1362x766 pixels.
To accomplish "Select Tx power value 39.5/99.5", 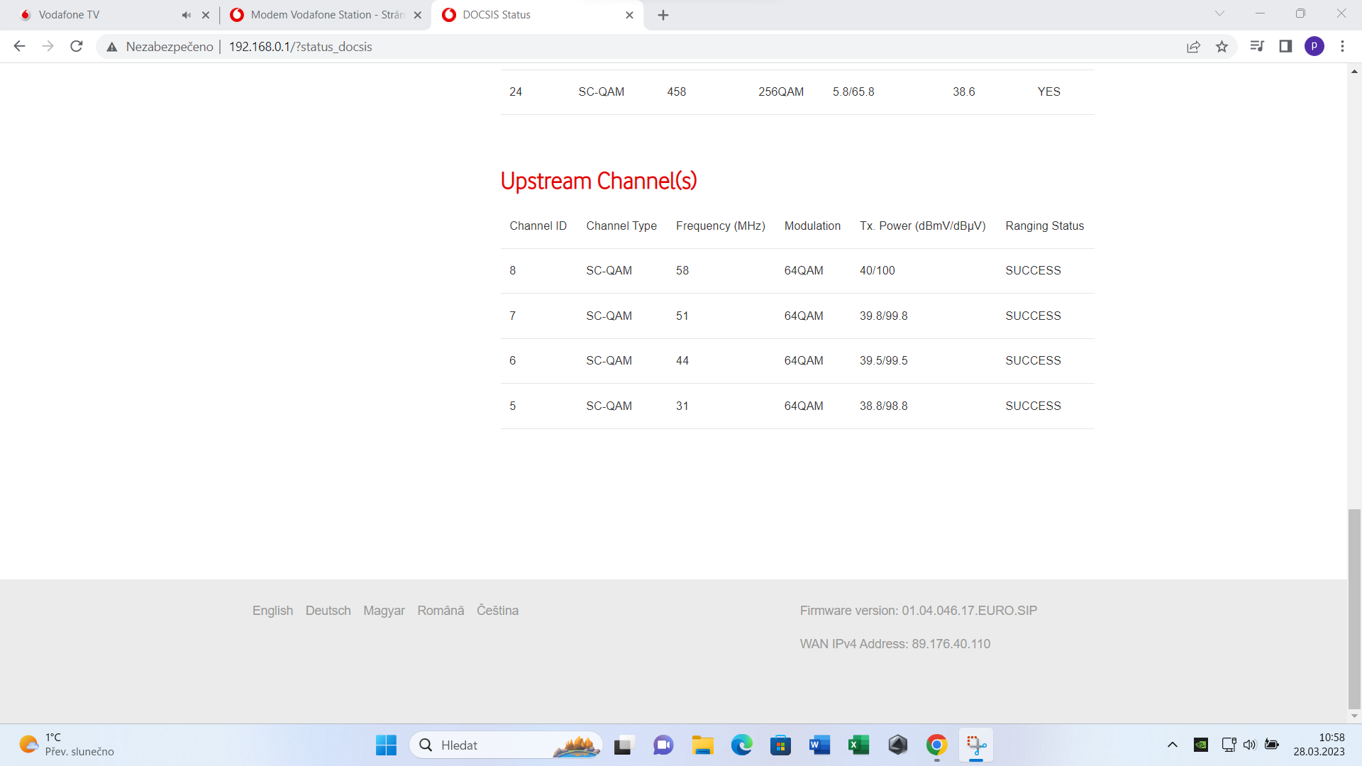I will (883, 360).
